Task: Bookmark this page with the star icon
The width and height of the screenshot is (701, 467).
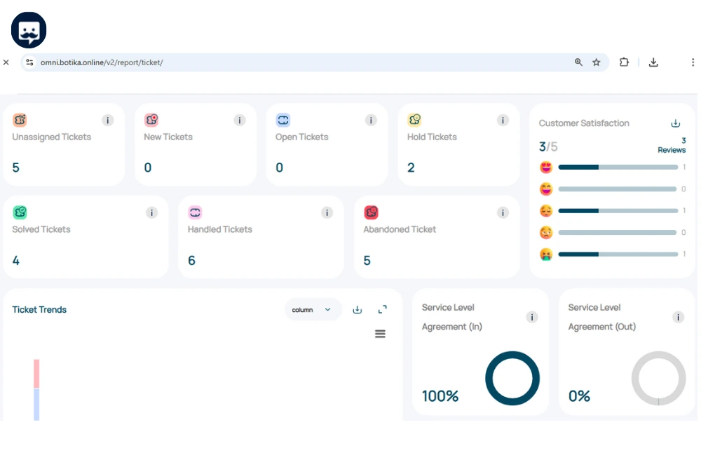Action: [597, 62]
